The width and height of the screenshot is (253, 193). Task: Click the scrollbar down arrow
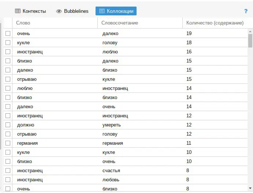coord(250,188)
